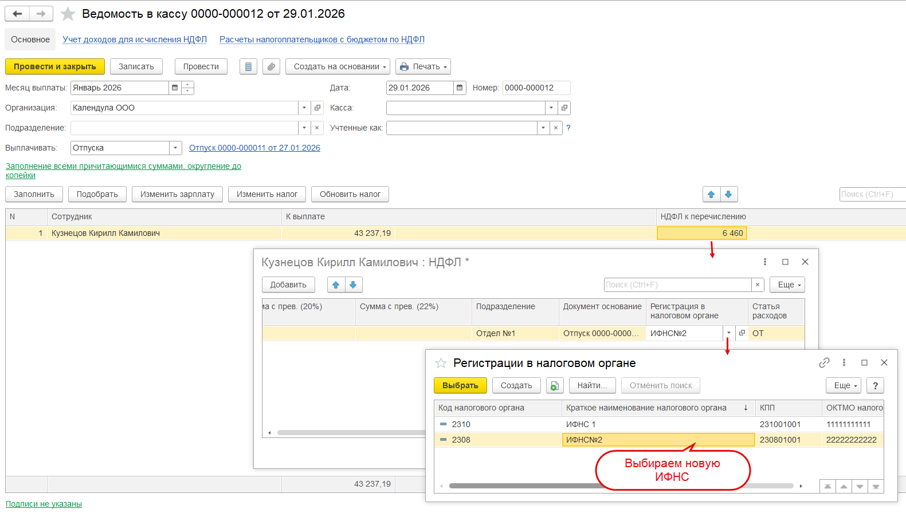Expand the Организация dropdown
Viewport: 906px width, 517px height.
(304, 108)
